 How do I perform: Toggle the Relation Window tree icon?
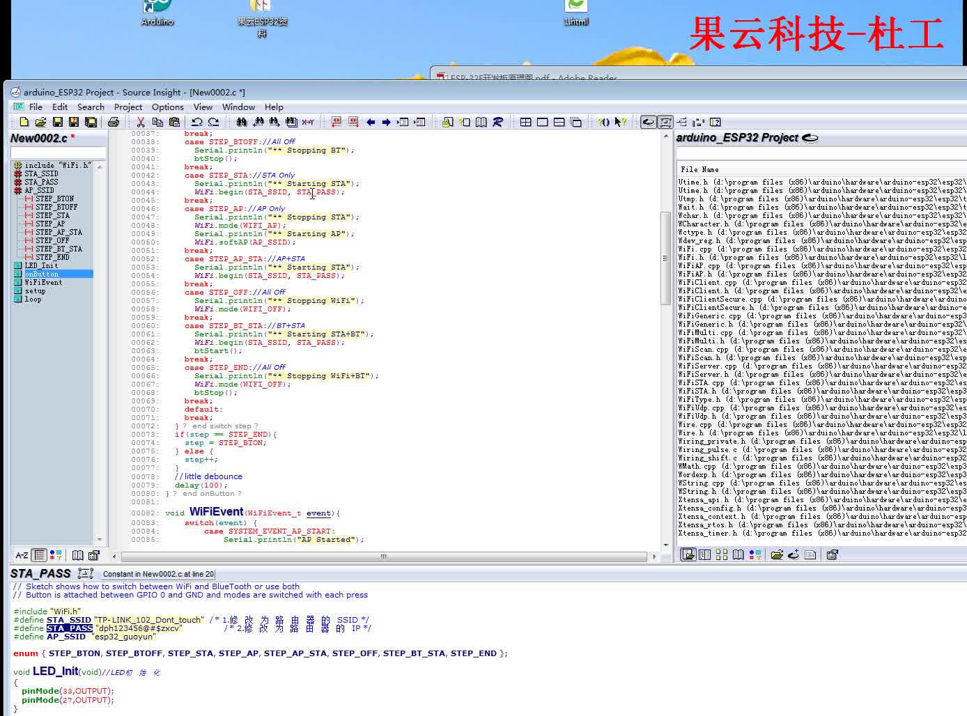[681, 122]
